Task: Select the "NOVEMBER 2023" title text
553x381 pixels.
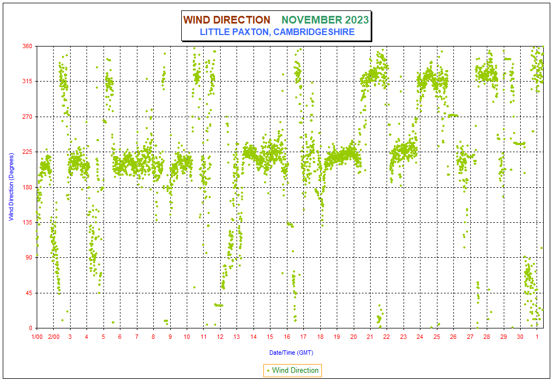Action: point(325,20)
